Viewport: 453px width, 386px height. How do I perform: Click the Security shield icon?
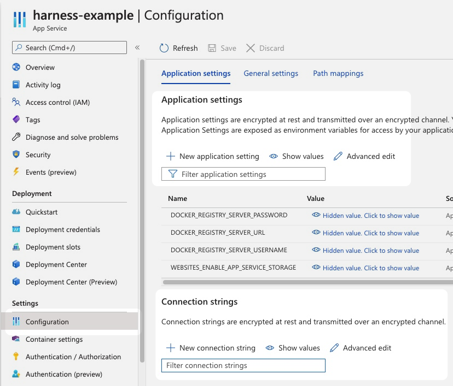16,155
